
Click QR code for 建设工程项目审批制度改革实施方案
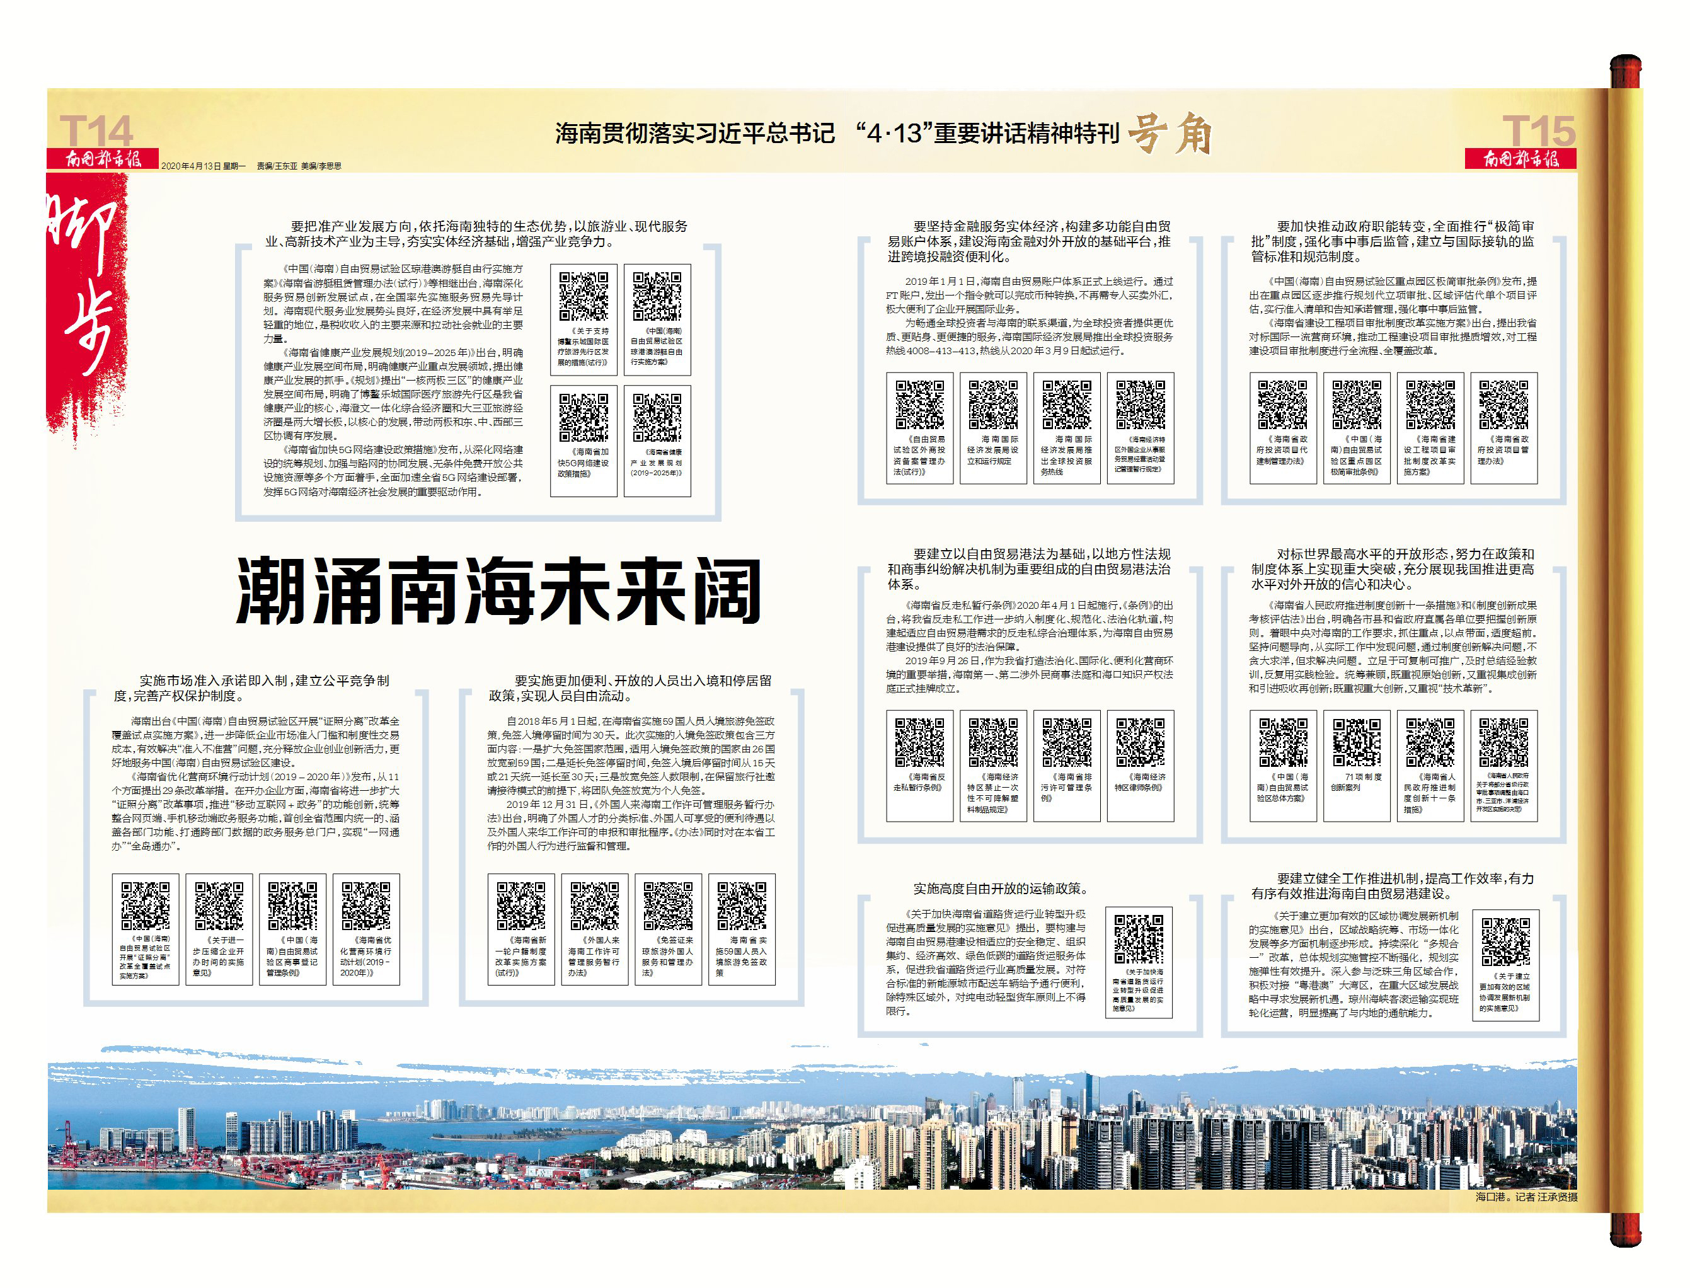point(1430,404)
